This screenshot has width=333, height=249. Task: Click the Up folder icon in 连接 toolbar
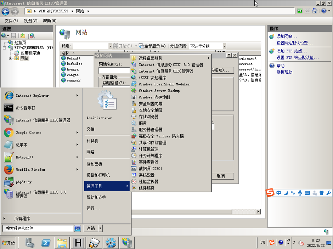23,36
